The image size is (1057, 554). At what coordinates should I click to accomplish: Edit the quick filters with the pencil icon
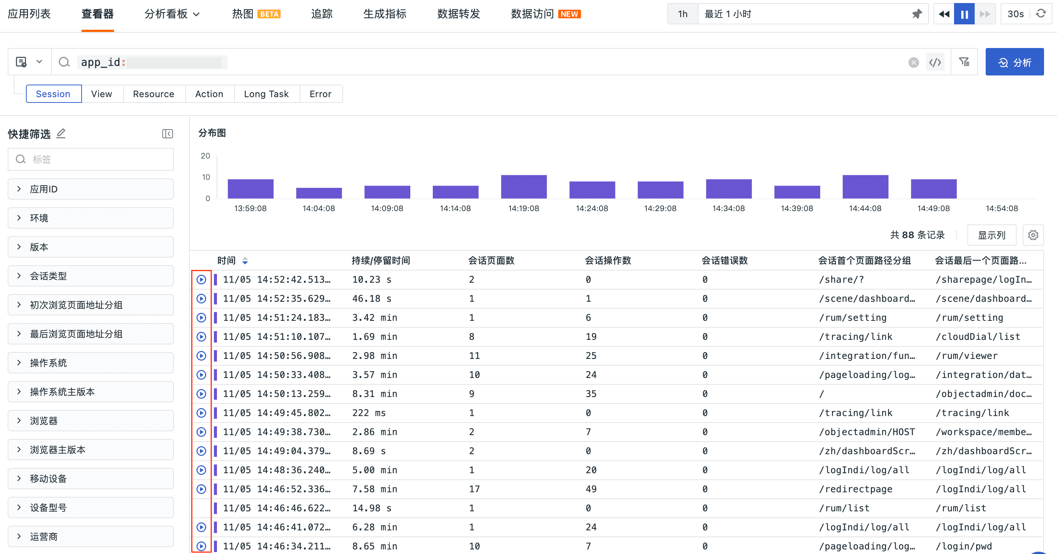click(x=61, y=133)
